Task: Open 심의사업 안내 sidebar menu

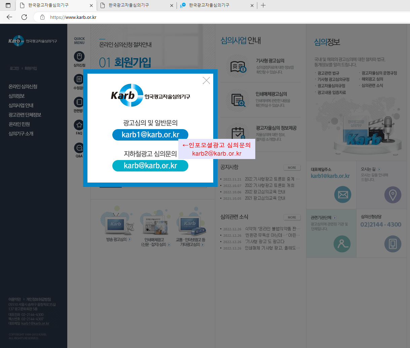Action: [21, 106]
